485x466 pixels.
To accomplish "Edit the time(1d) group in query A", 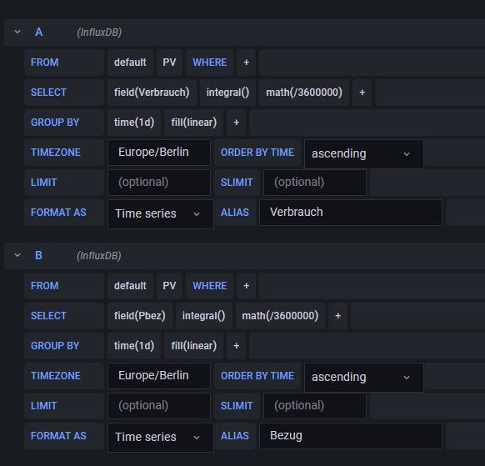I will pyautogui.click(x=134, y=123).
